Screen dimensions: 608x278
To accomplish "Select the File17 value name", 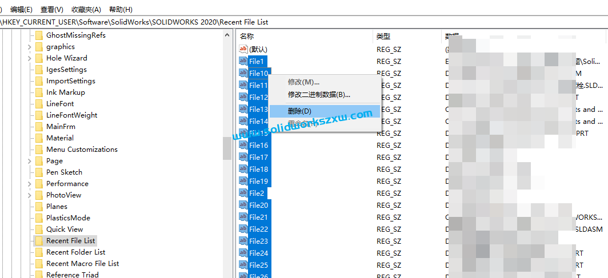I will pos(259,157).
